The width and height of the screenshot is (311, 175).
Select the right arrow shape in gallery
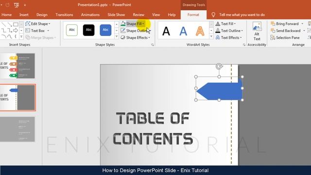16,30
